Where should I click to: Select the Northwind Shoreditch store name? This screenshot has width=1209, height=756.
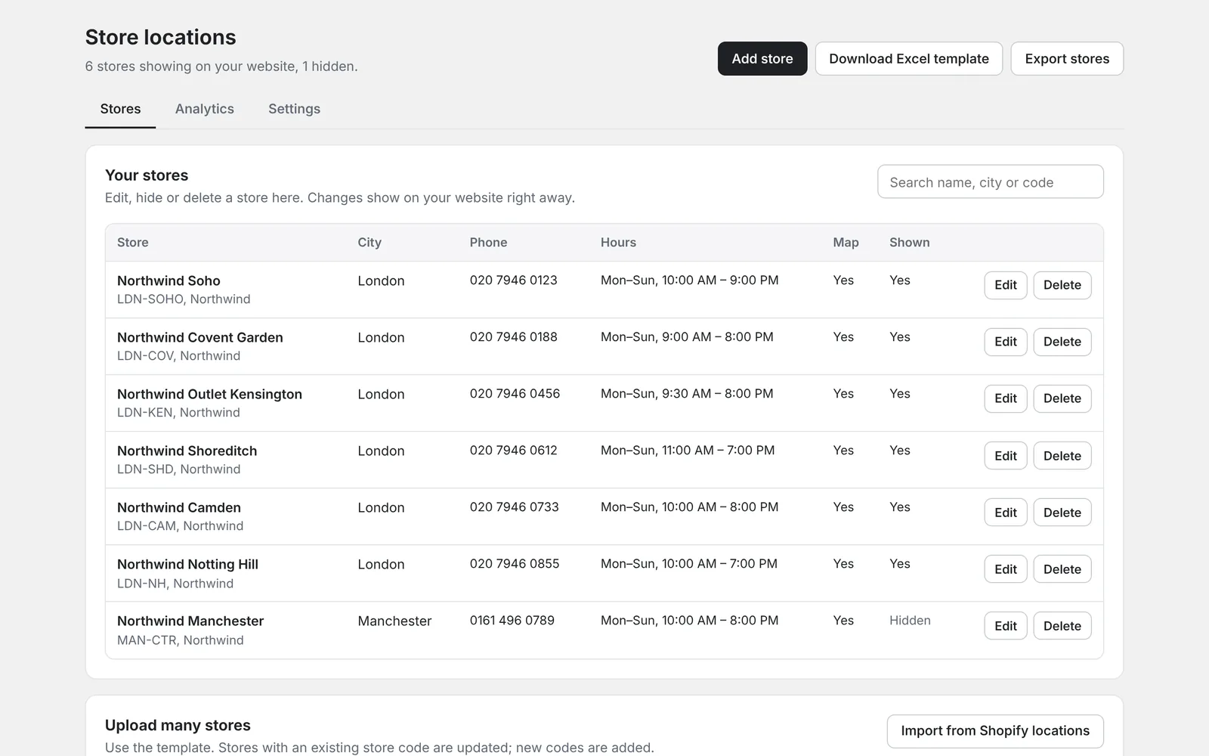click(187, 451)
